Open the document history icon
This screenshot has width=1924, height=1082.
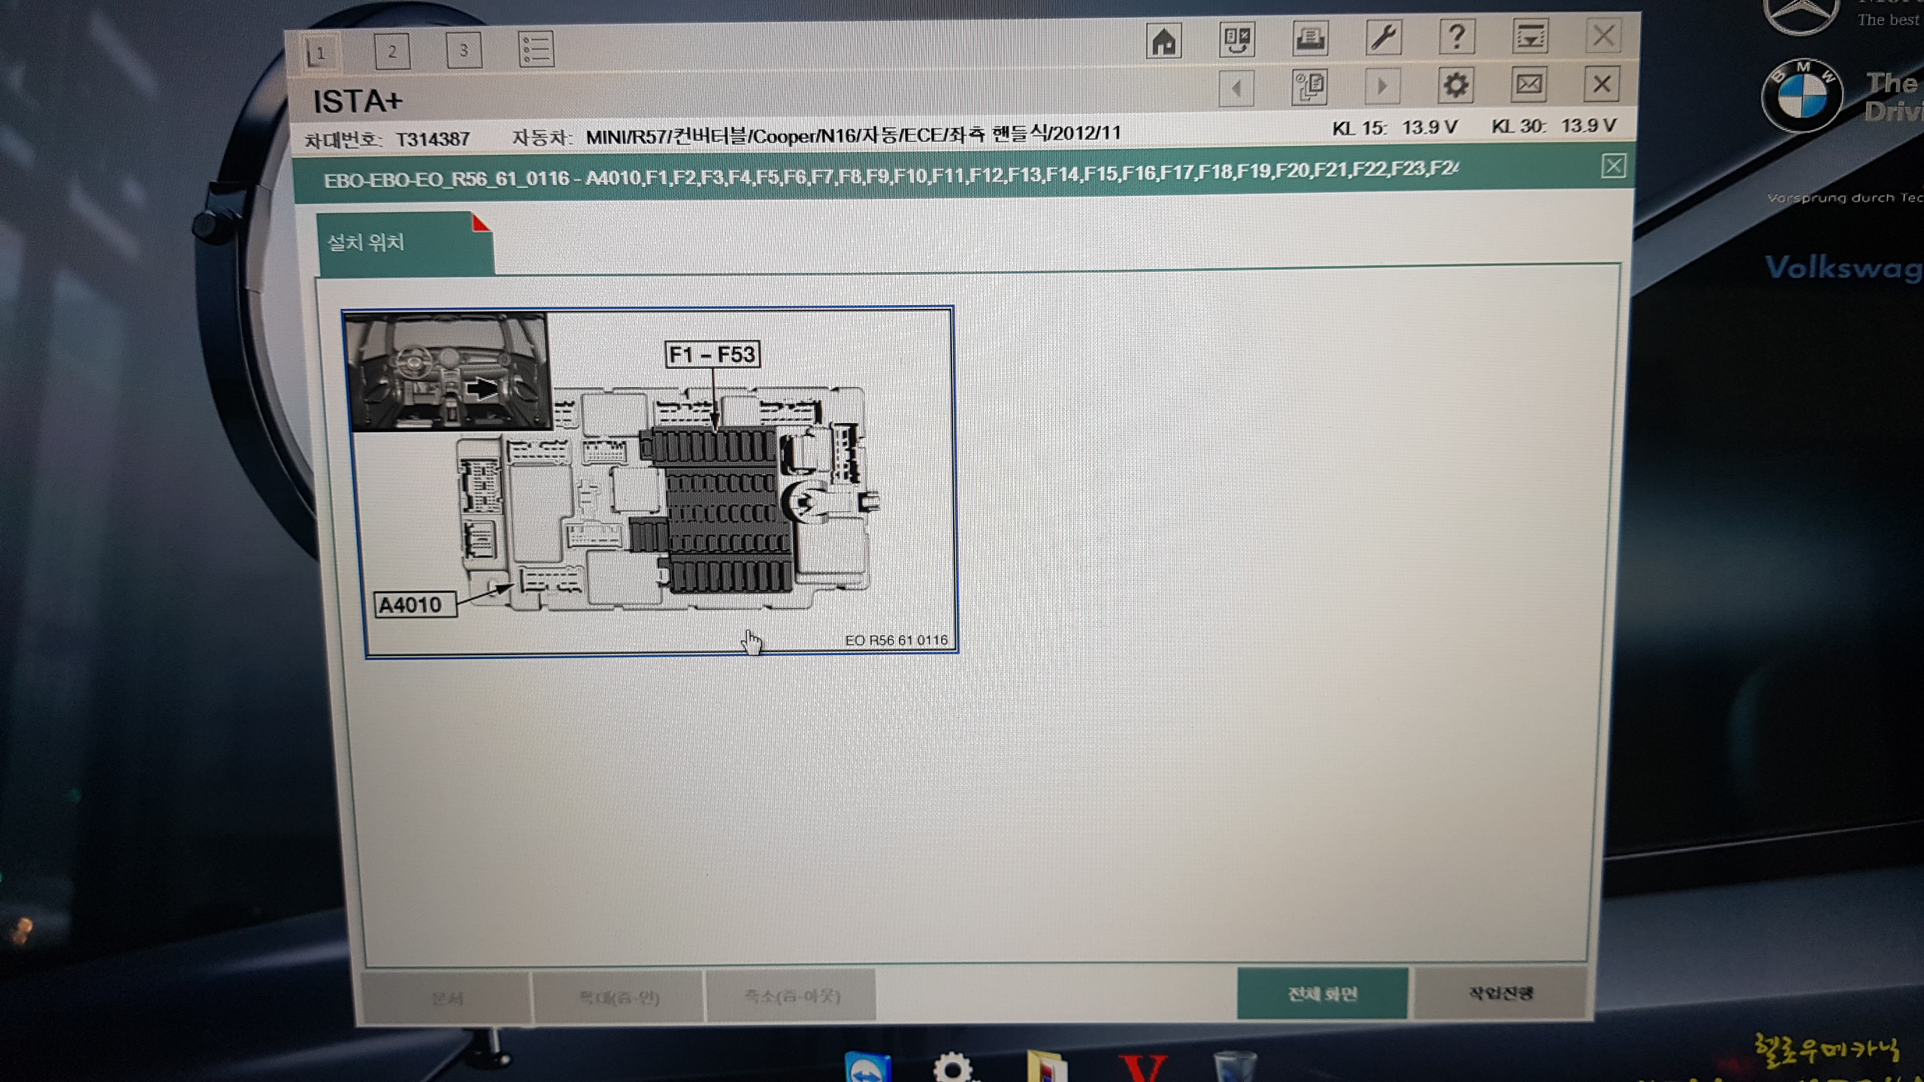(1309, 87)
